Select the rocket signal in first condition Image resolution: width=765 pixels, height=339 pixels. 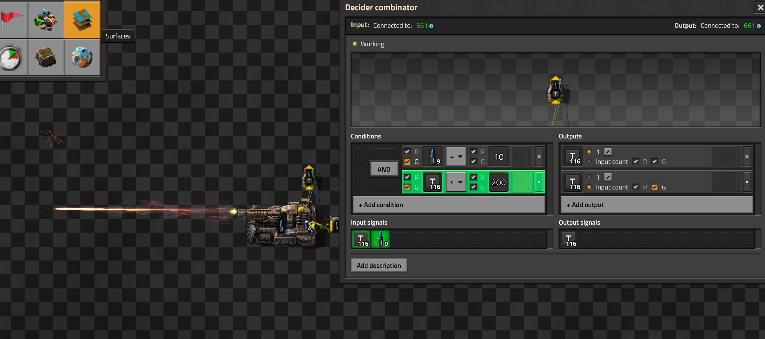[432, 157]
